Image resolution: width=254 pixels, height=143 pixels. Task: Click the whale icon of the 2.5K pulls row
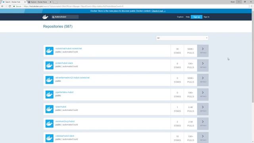[x=49, y=124]
